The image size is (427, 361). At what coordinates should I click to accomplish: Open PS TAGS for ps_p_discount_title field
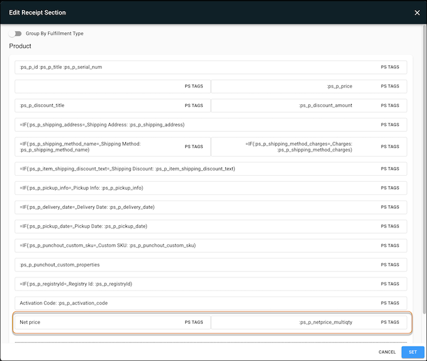194,105
